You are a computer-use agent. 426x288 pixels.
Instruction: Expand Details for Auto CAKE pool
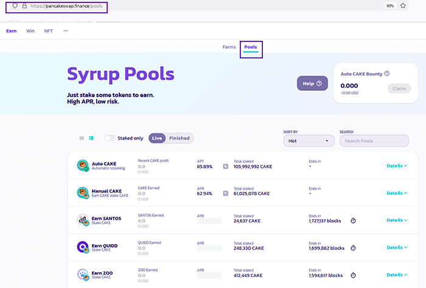pos(397,166)
